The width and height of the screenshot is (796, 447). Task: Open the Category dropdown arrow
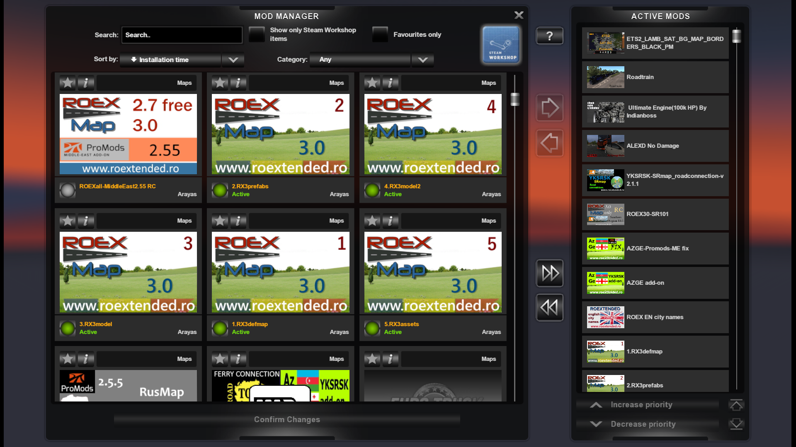(422, 60)
